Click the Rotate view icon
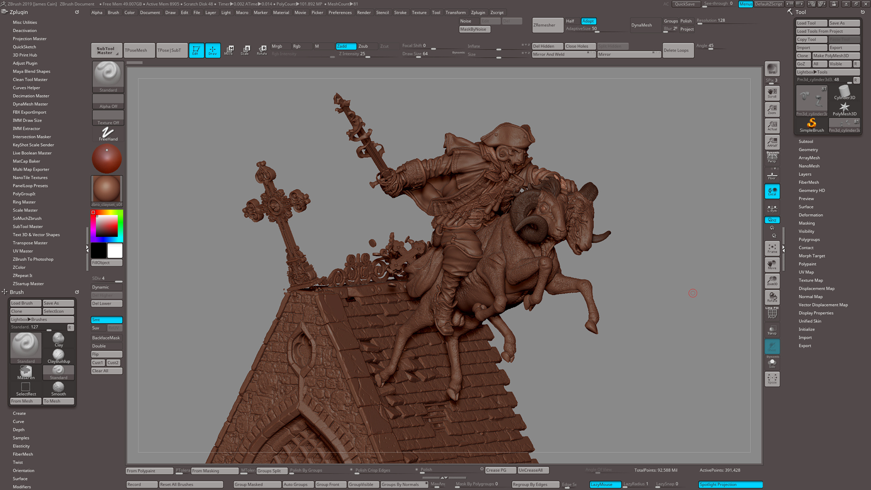 [x=772, y=297]
